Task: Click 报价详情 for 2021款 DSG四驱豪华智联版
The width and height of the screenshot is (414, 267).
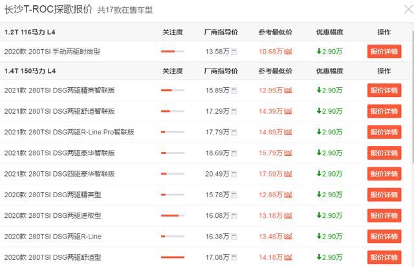Action: click(x=384, y=174)
